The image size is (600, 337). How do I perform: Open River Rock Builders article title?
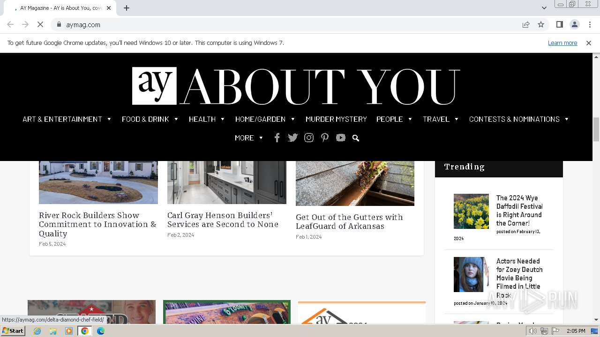click(x=97, y=224)
